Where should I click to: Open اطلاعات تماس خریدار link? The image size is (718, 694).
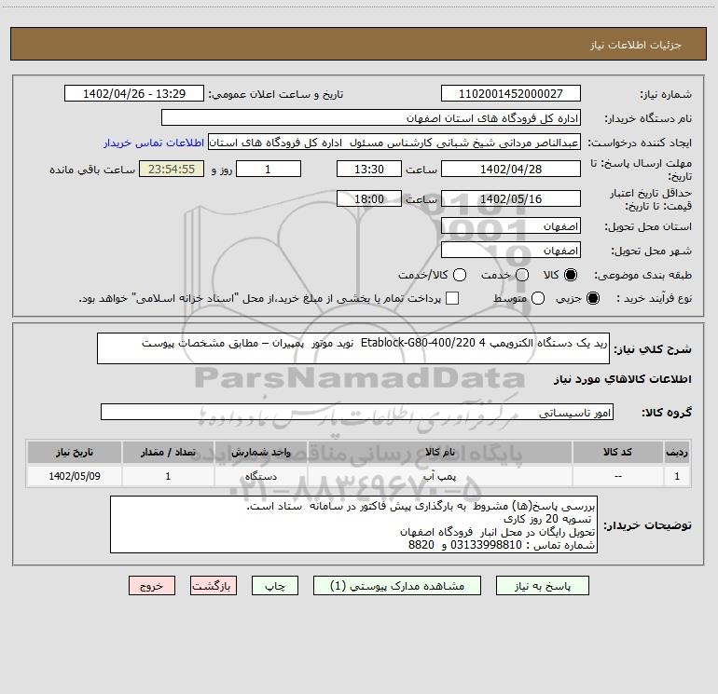pyautogui.click(x=154, y=143)
